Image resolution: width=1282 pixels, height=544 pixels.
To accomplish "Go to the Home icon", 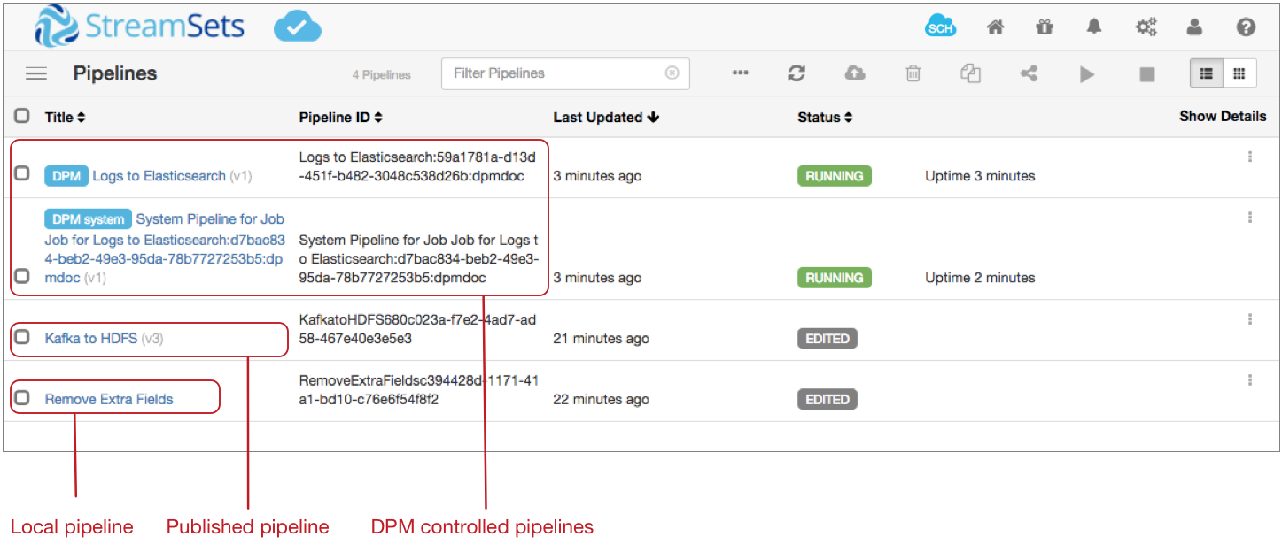I will point(995,27).
